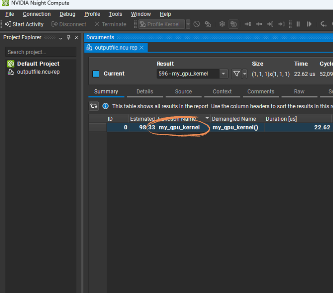The height and width of the screenshot is (293, 333).
Task: Click the Search project input field
Action: (41, 52)
